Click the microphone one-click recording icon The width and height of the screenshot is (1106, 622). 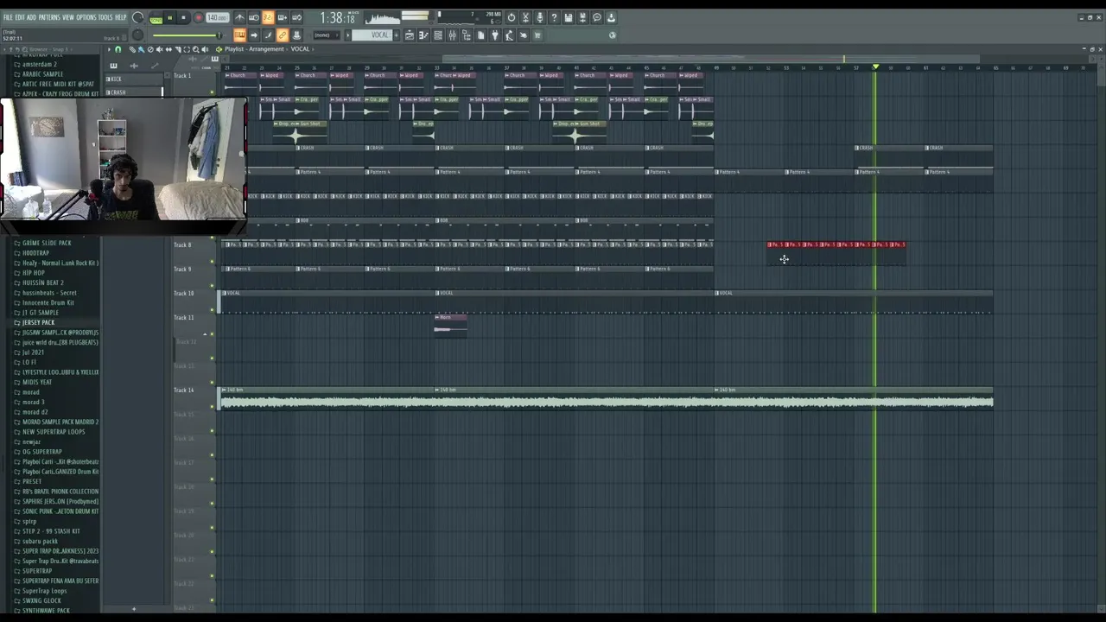pyautogui.click(x=540, y=18)
